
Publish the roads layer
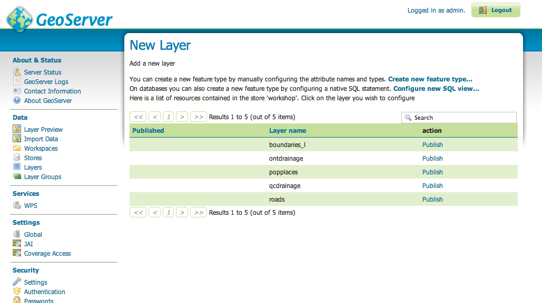432,199
